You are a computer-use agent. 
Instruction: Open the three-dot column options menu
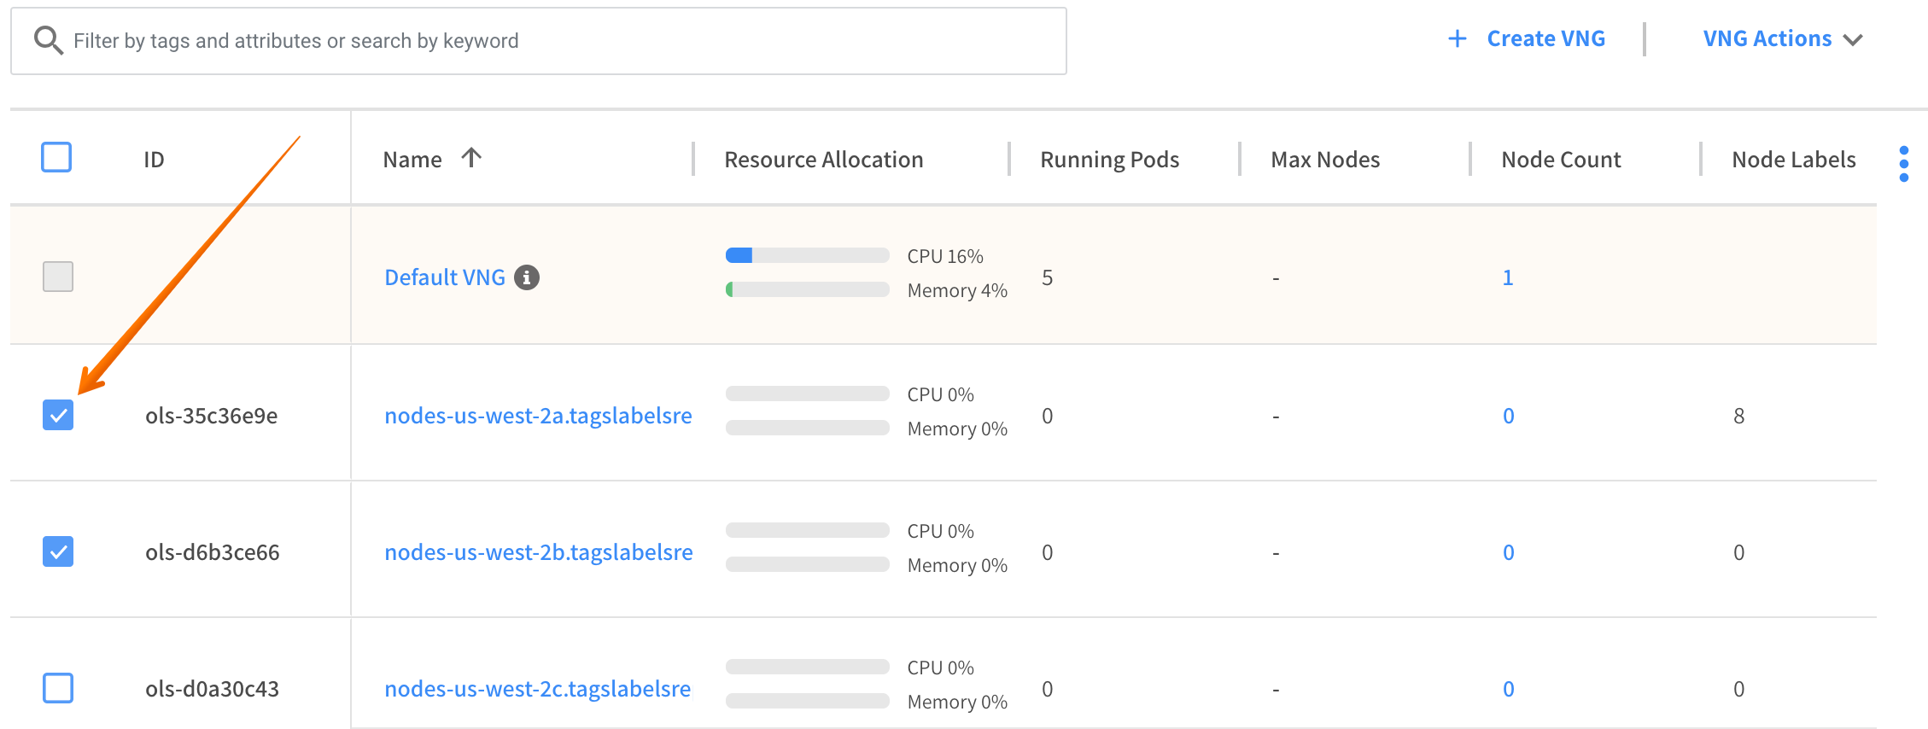tap(1903, 163)
